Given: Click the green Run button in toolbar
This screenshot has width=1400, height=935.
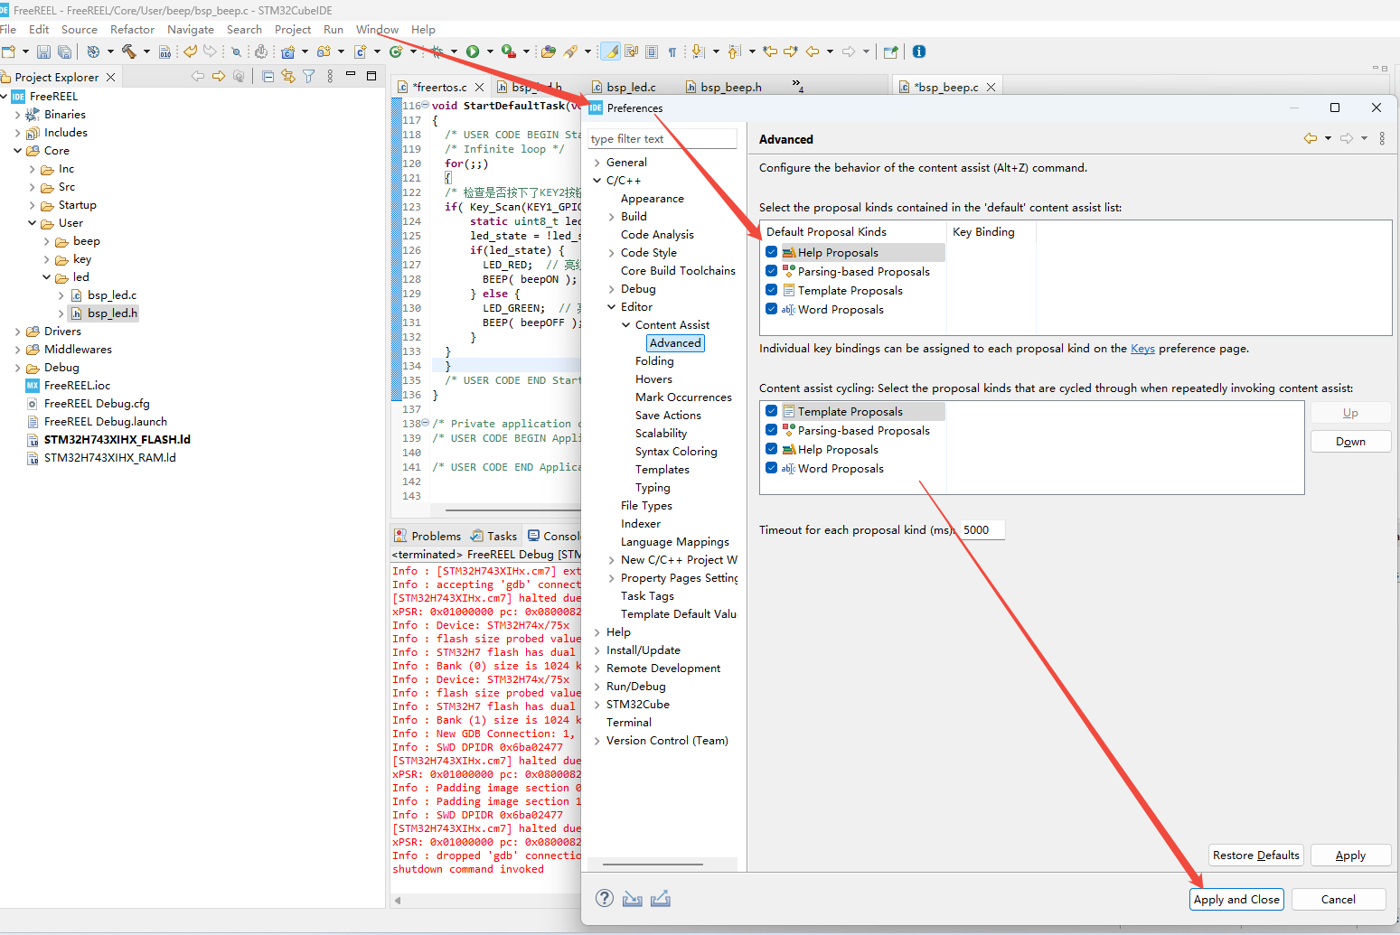Looking at the screenshot, I should pos(472,51).
